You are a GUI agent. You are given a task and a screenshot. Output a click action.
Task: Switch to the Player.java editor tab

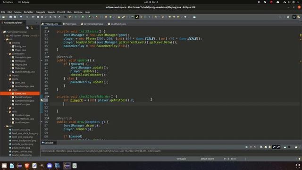69,24
